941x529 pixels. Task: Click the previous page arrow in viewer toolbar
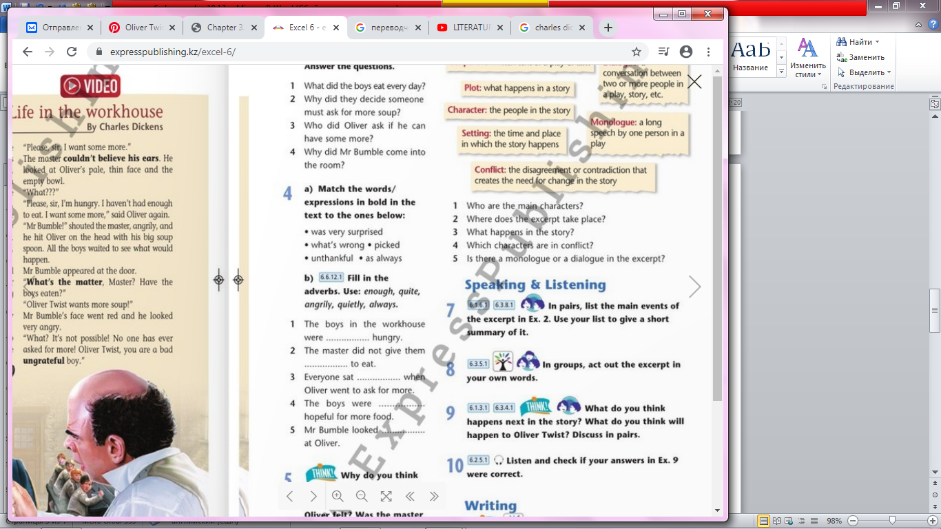(x=290, y=496)
